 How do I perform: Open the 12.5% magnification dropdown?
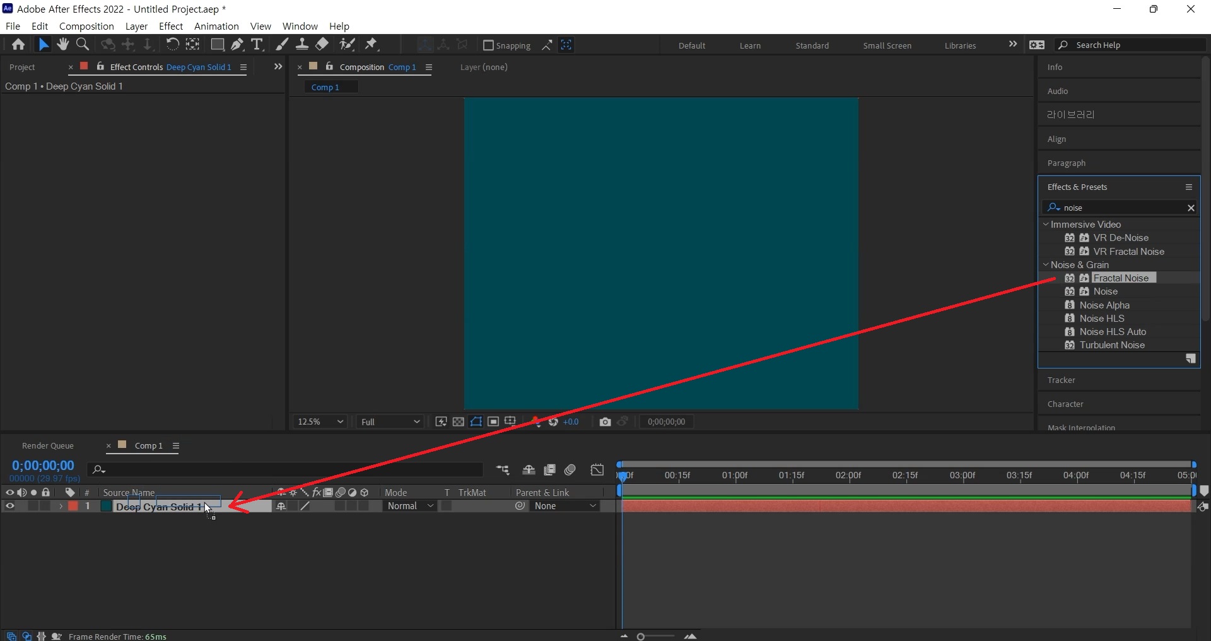coord(320,421)
